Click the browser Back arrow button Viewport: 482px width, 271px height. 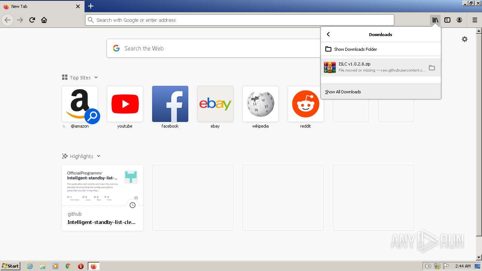(x=7, y=20)
